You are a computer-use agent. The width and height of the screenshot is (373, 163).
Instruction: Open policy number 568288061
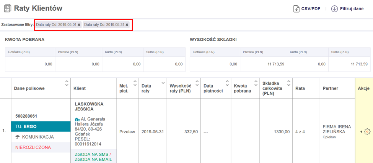click(x=25, y=116)
